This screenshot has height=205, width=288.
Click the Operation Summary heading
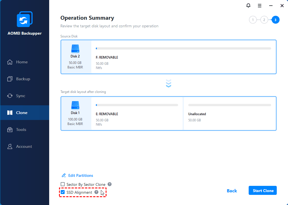(x=87, y=18)
